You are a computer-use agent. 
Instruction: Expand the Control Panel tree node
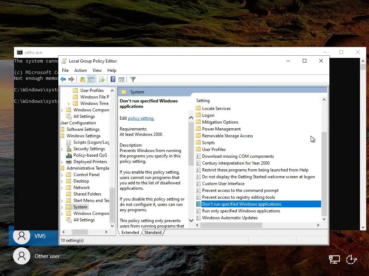tap(62, 175)
